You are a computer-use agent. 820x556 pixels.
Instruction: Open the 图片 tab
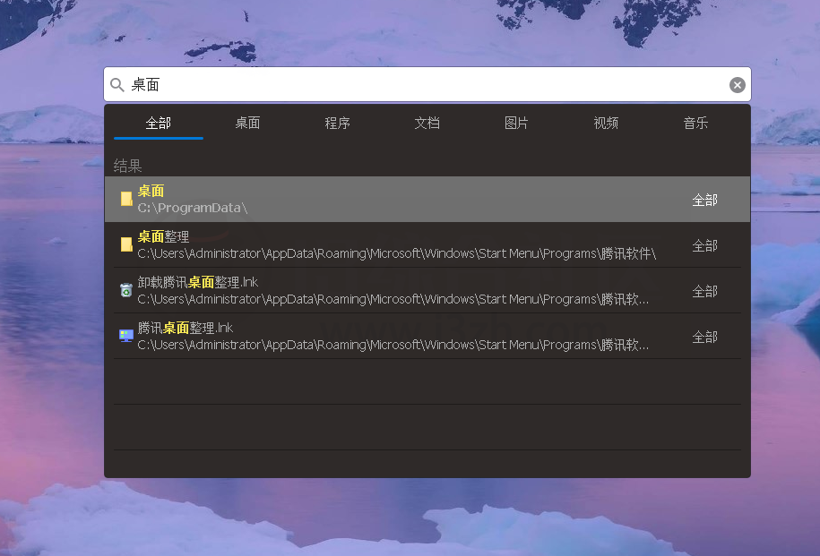tap(517, 124)
